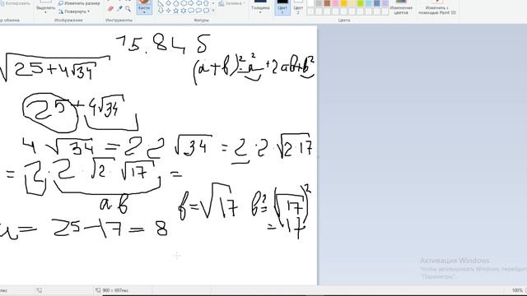Pick the cloud callout shape
Screen dimensions: 527x296
pyautogui.click(x=206, y=11)
